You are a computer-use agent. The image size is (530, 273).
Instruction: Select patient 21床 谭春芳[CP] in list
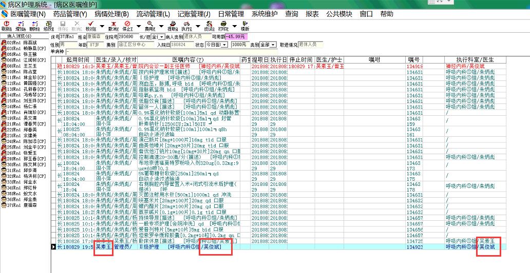pyautogui.click(x=24, y=124)
